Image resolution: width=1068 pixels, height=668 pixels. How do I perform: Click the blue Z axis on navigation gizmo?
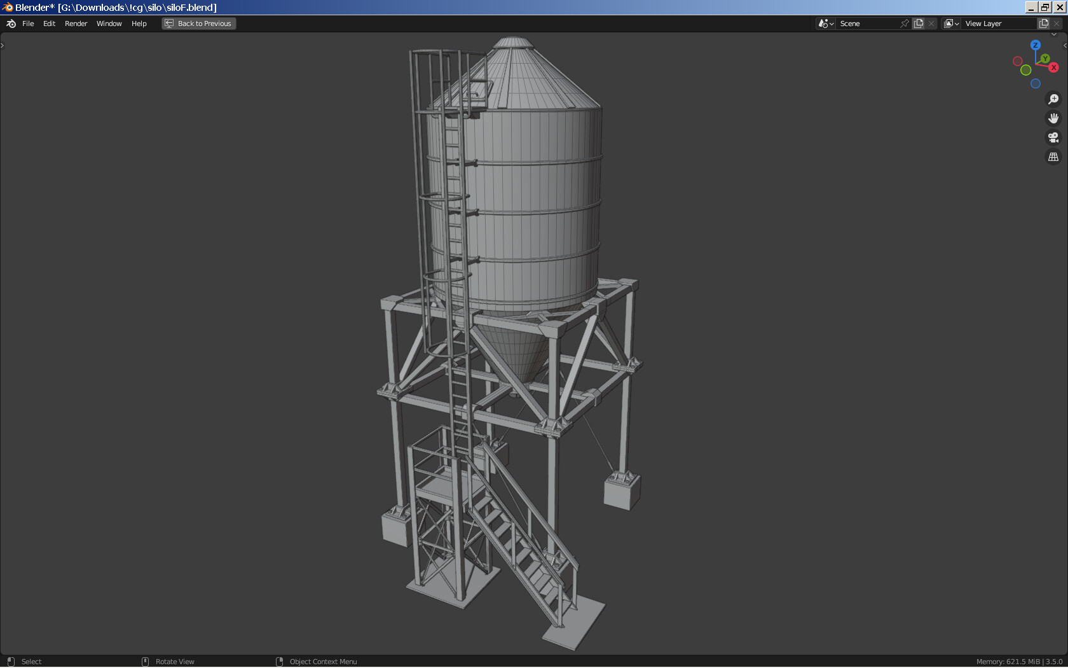[1035, 45]
